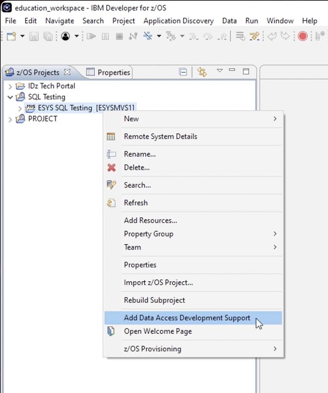Open the dropdown next to blue network icon
This screenshot has width=328, height=393.
pyautogui.click(x=159, y=36)
